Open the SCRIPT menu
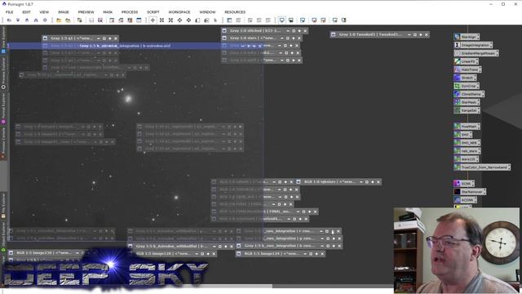Image resolution: width=522 pixels, height=294 pixels. [x=153, y=12]
